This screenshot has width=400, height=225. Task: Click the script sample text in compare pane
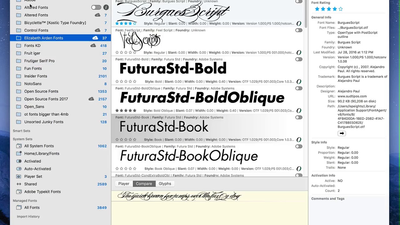(179, 196)
